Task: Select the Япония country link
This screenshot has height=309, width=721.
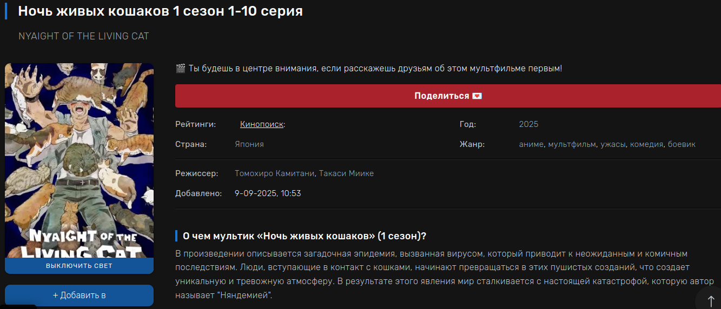Action: click(249, 144)
